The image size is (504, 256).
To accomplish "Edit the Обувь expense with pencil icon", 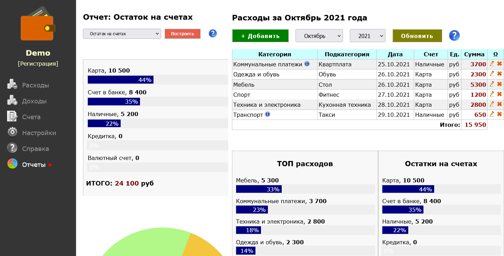I will [x=492, y=74].
